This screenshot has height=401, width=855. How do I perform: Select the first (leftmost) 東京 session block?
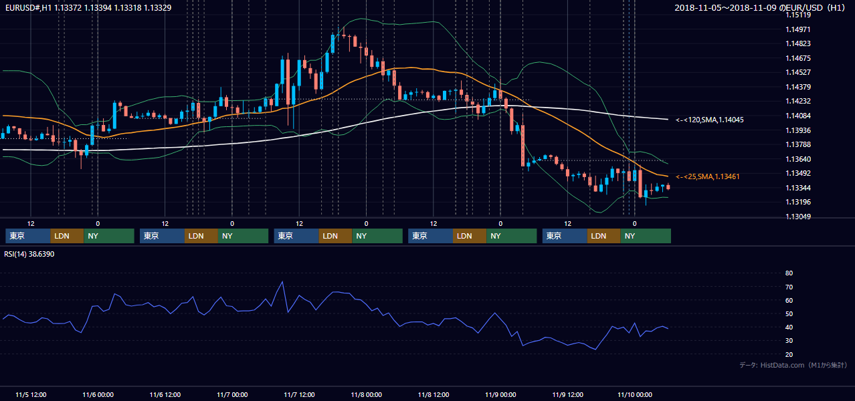[27, 236]
